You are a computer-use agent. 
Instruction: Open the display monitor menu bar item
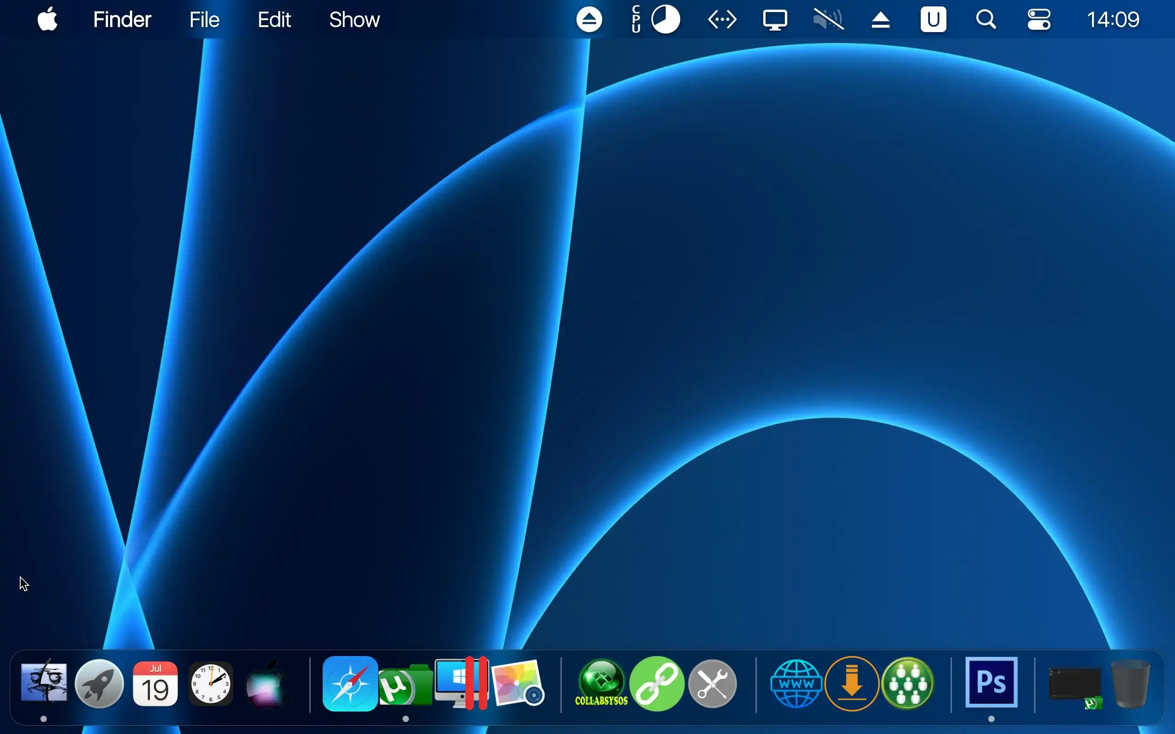tap(774, 20)
